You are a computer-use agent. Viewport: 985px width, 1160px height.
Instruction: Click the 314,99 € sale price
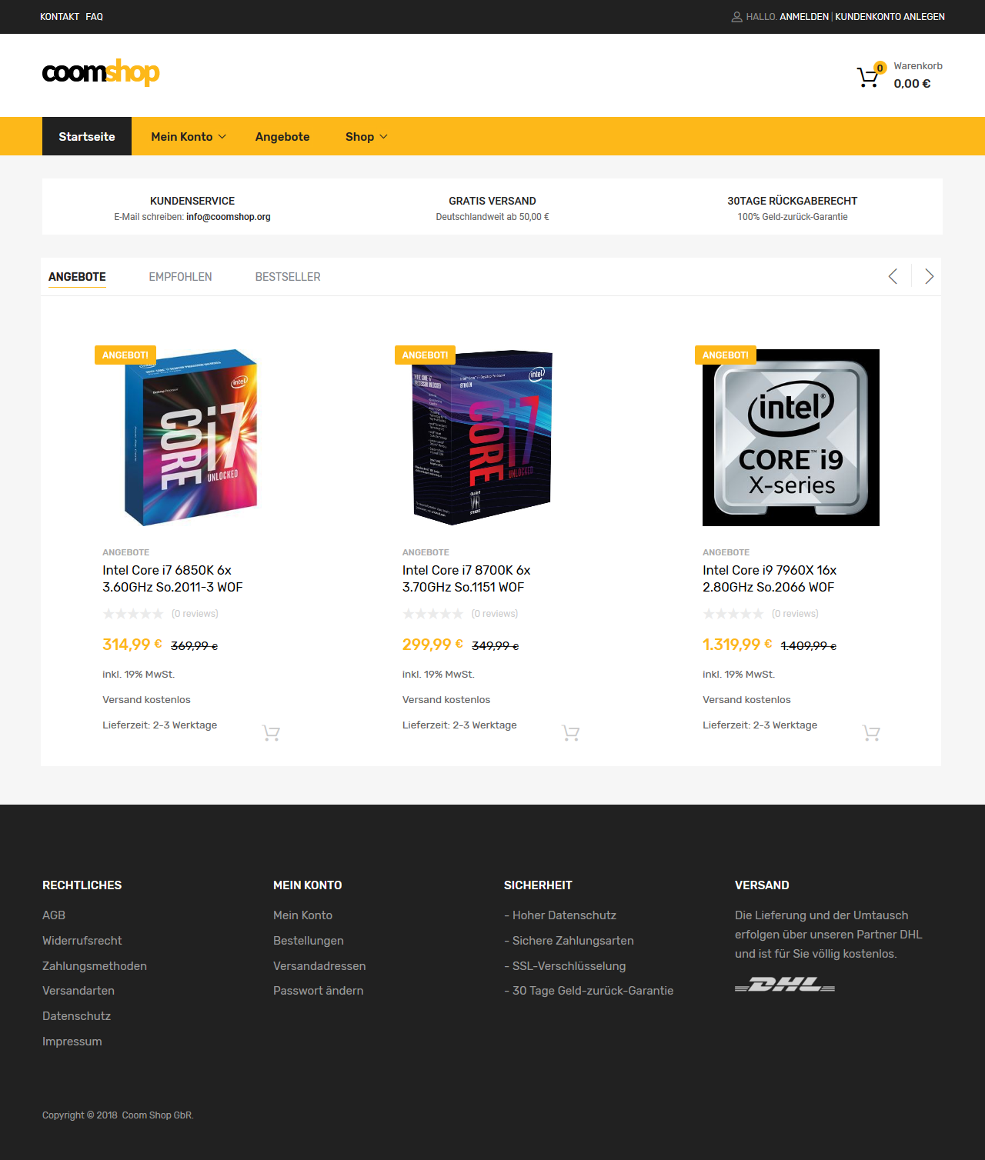coord(132,645)
